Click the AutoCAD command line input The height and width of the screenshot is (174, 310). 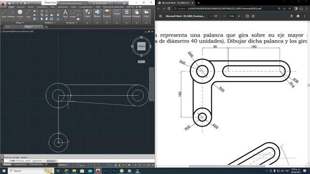click(x=79, y=161)
